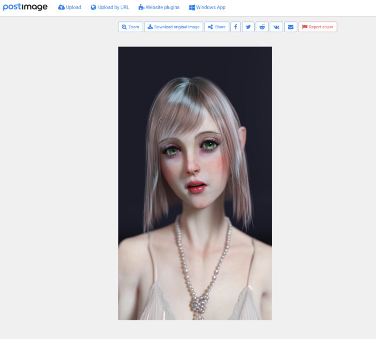Image resolution: width=376 pixels, height=339 pixels.
Task: Click the uploaded portrait image
Action: (195, 183)
